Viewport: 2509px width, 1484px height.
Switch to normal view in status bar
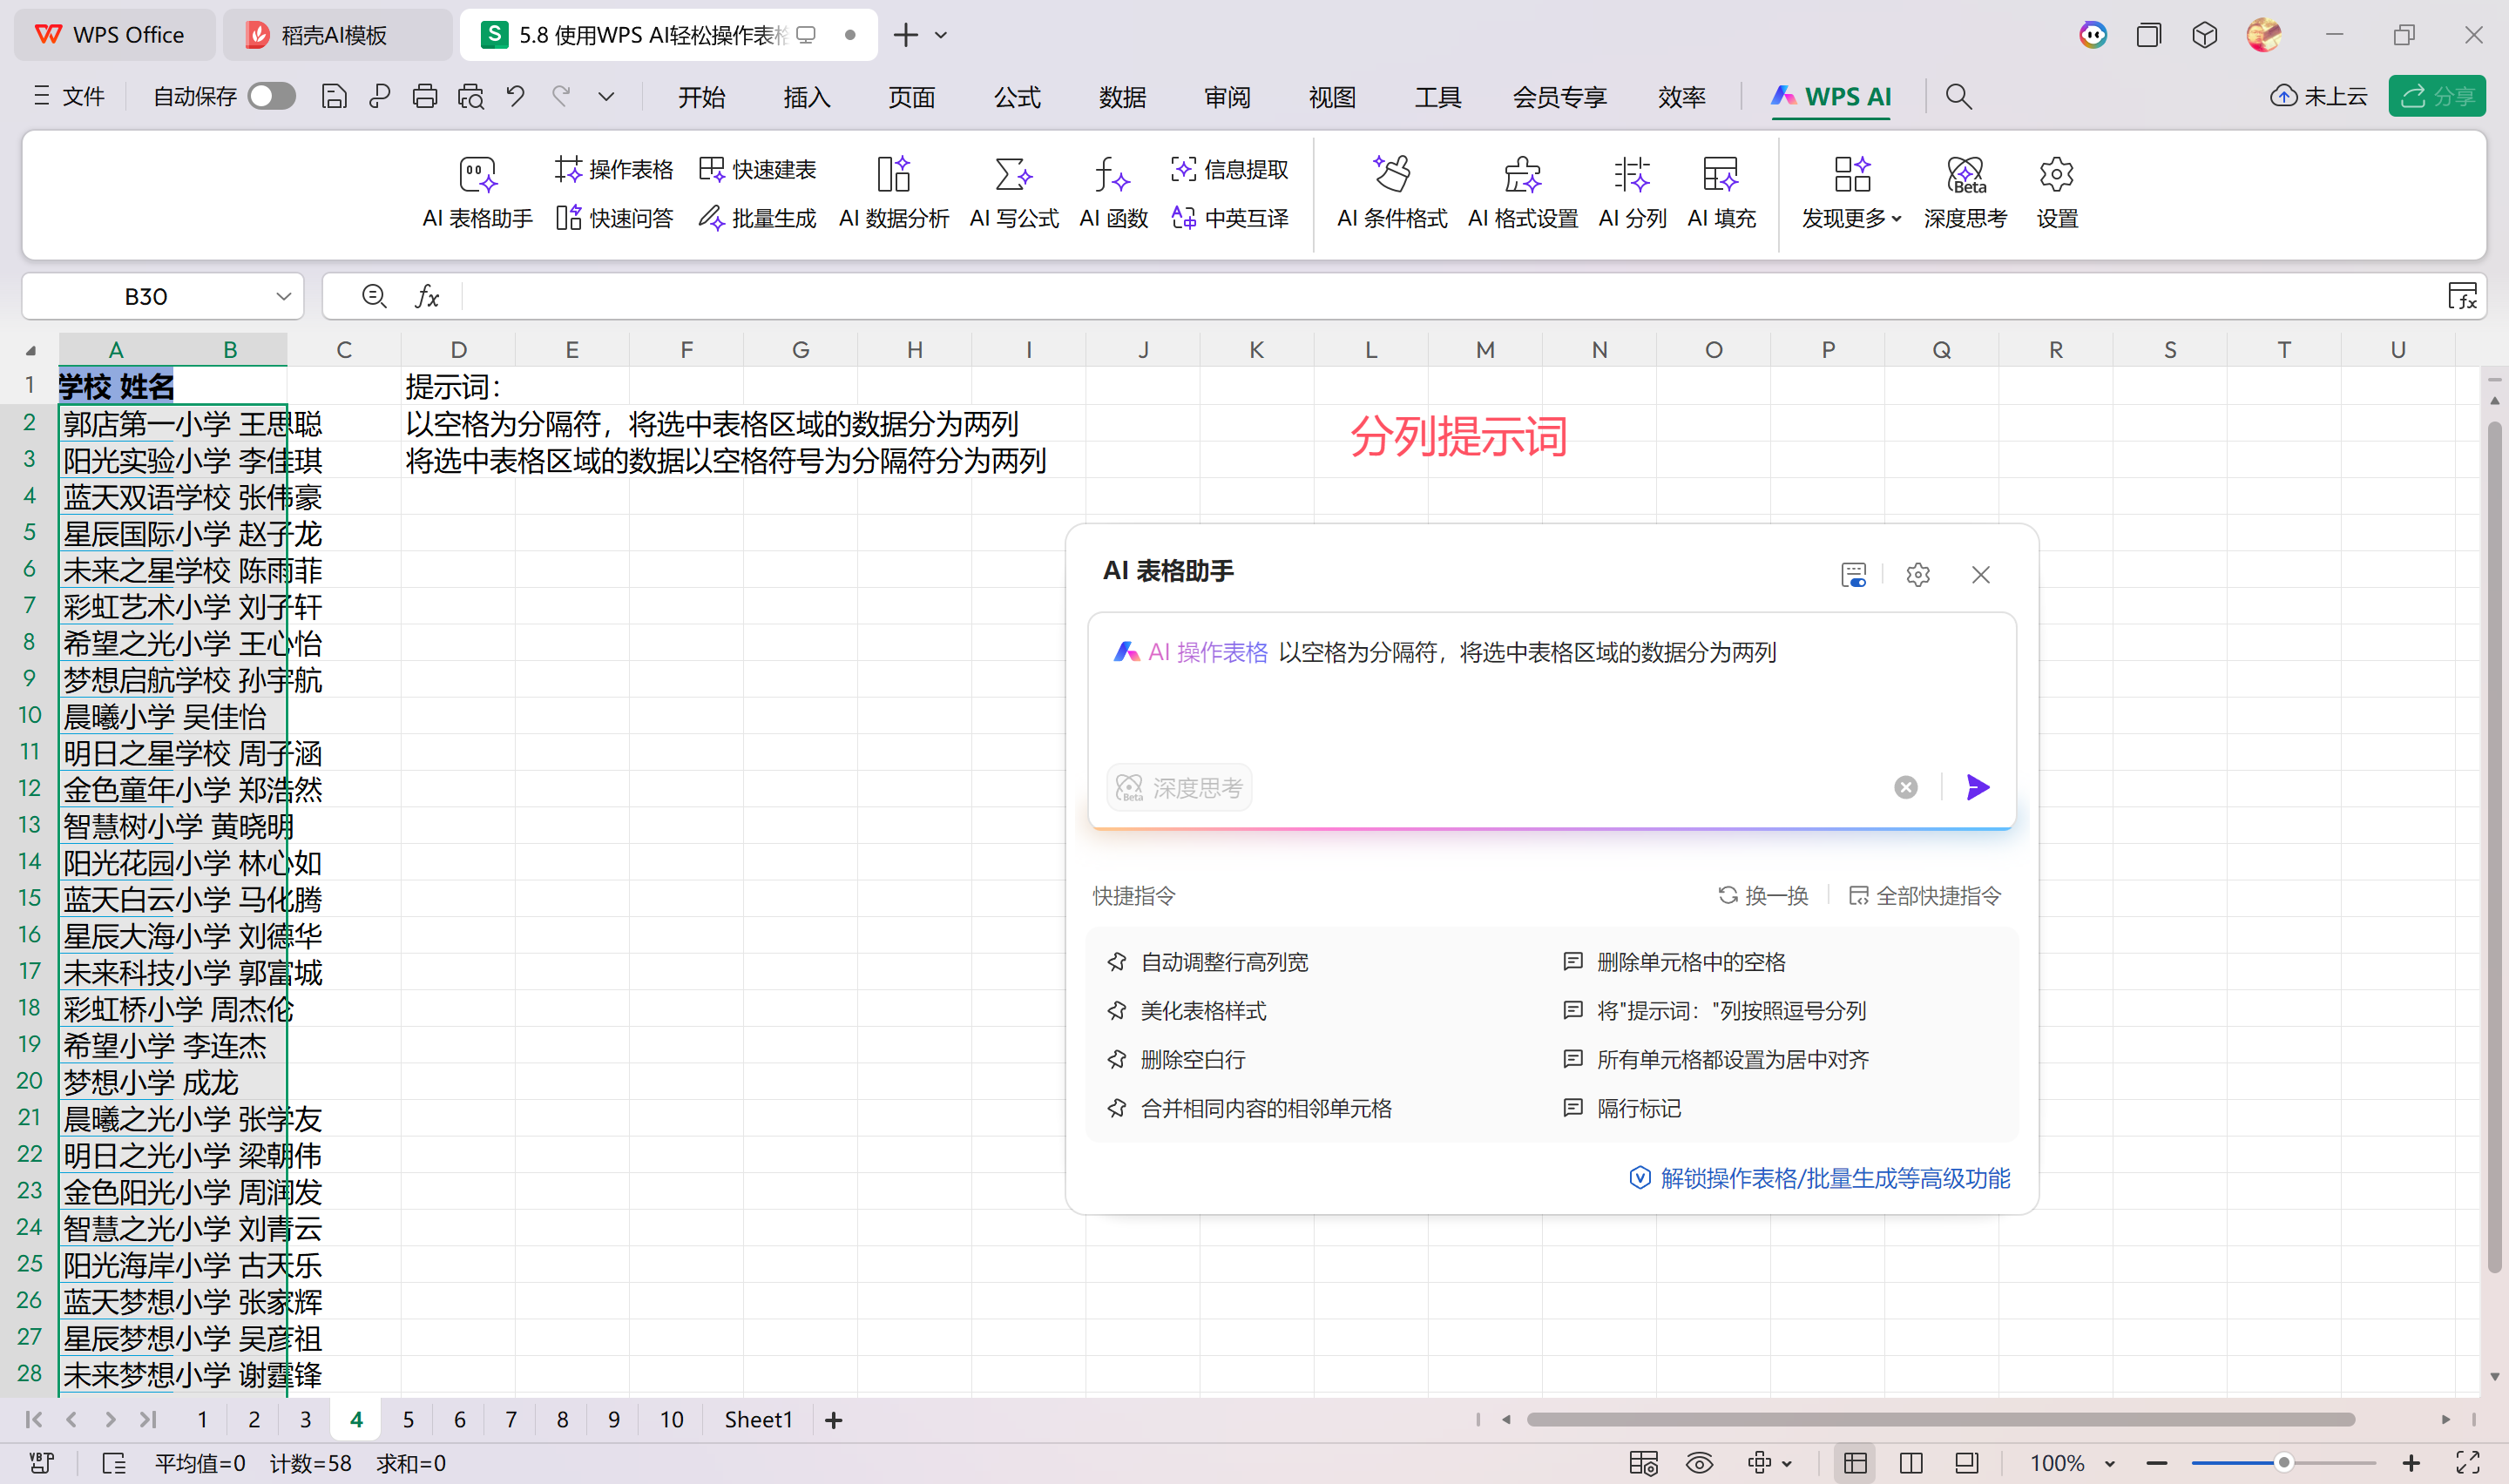(x=1855, y=1463)
